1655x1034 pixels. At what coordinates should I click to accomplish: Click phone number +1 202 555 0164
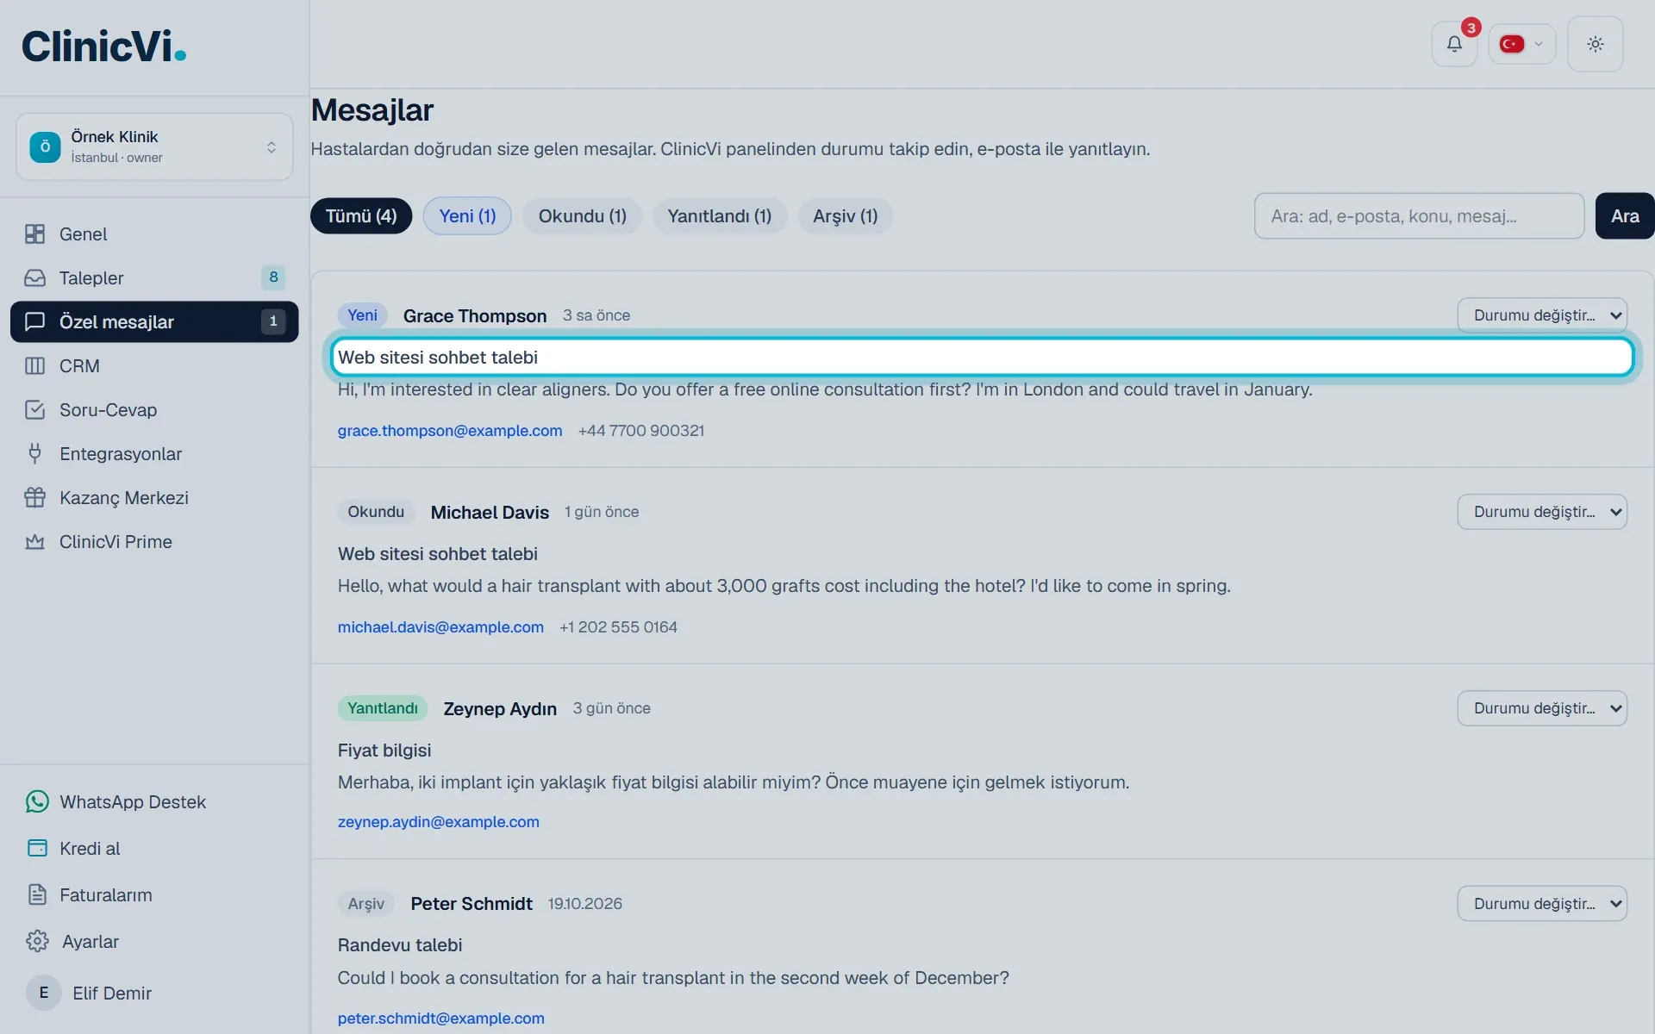pyautogui.click(x=618, y=627)
